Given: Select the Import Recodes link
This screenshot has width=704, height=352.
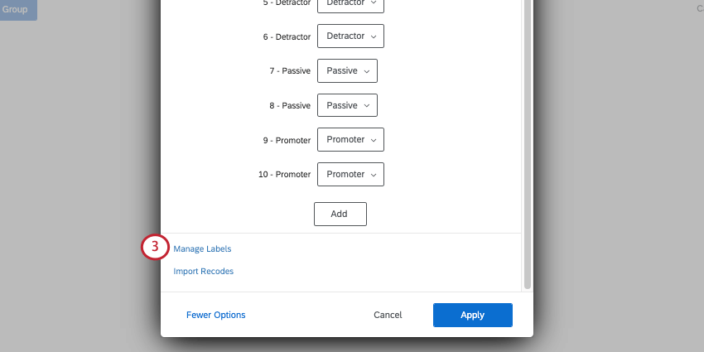Looking at the screenshot, I should click(x=204, y=271).
